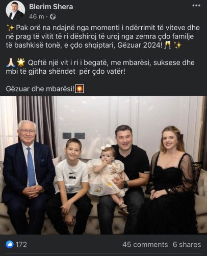Click the Blerim Shera name link
The image size is (207, 256).
pyautogui.click(x=51, y=7)
